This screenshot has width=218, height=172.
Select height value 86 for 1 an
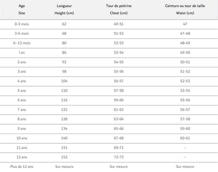(64, 53)
